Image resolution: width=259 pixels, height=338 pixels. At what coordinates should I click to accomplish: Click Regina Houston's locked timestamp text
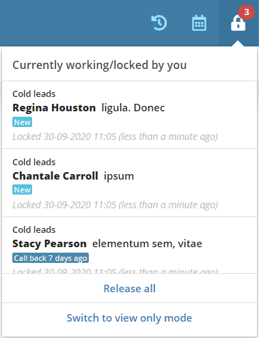coord(115,137)
